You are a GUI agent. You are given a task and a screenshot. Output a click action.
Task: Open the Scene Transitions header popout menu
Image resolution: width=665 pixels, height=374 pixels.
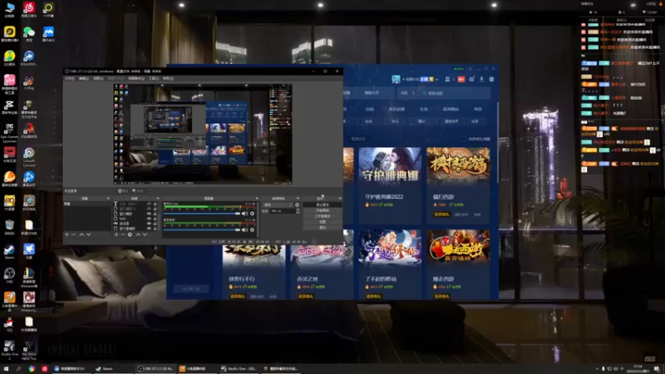tap(298, 199)
